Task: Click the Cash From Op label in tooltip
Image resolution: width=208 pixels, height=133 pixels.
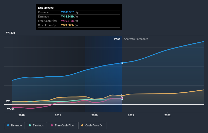Action: coord(47,25)
